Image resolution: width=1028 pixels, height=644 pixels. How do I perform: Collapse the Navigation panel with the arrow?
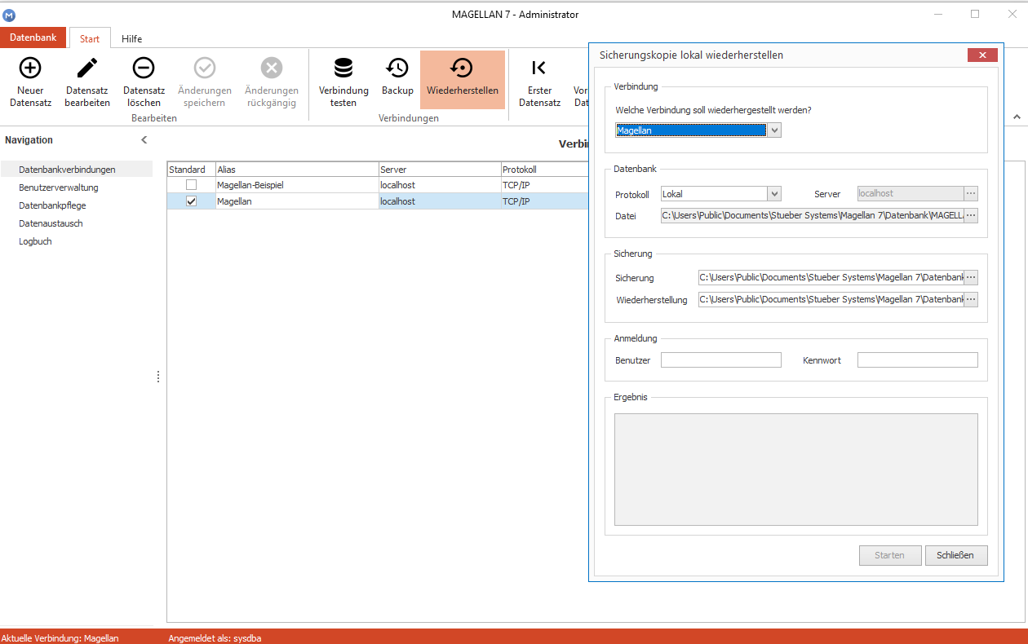pos(144,140)
